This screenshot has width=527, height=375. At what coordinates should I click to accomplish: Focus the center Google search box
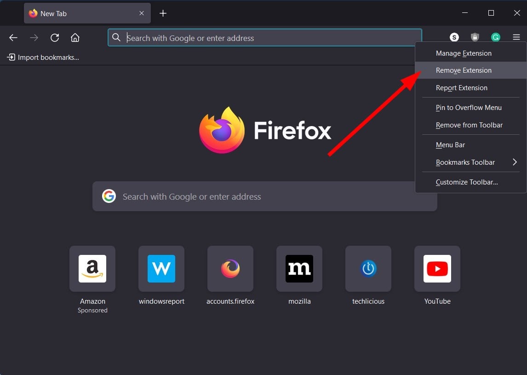tap(264, 196)
